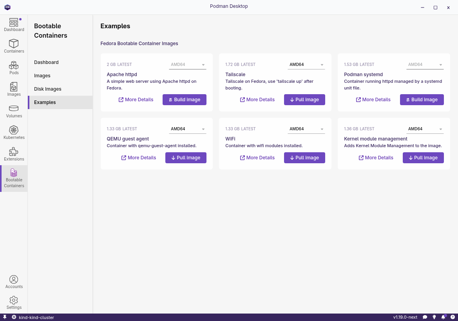This screenshot has height=321, width=458.
Task: Select the Extensions puzzle-piece icon
Action: point(14,153)
